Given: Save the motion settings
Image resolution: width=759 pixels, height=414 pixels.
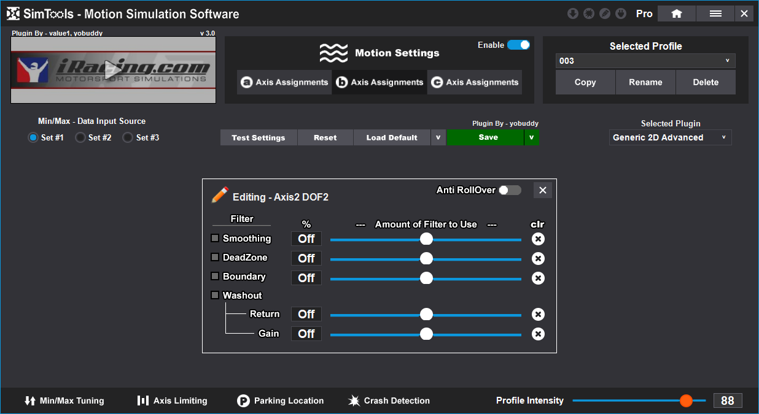Looking at the screenshot, I should click(485, 137).
